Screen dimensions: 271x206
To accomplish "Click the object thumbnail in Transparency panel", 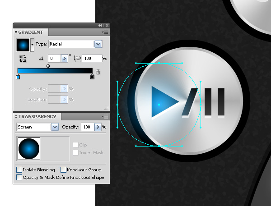I will (29, 149).
